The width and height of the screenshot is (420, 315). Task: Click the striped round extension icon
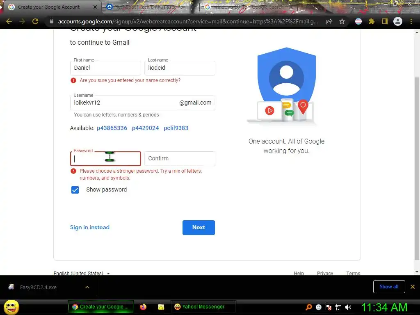tap(358, 21)
